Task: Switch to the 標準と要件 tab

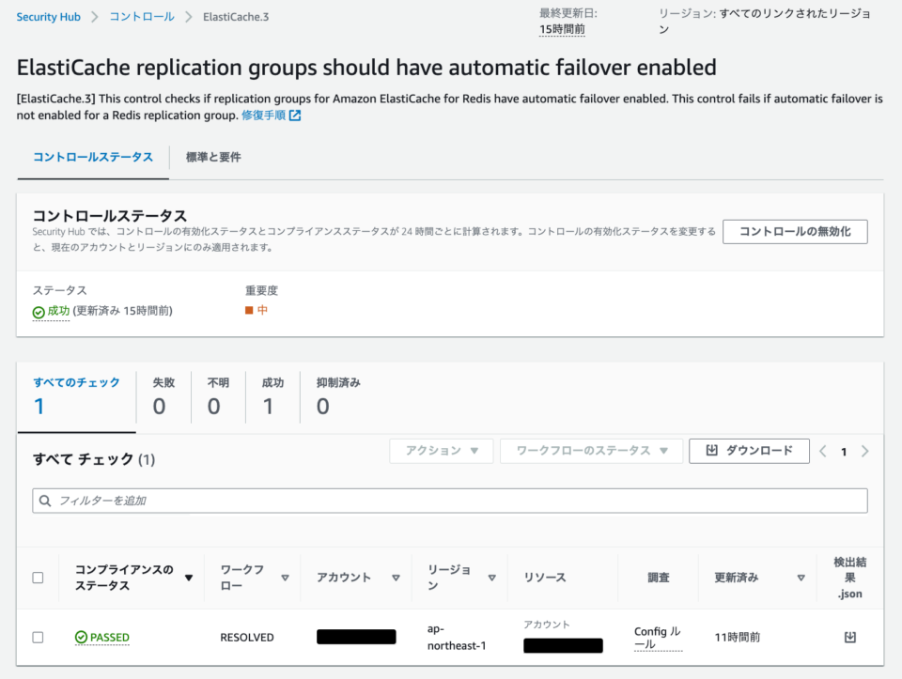Action: tap(214, 157)
